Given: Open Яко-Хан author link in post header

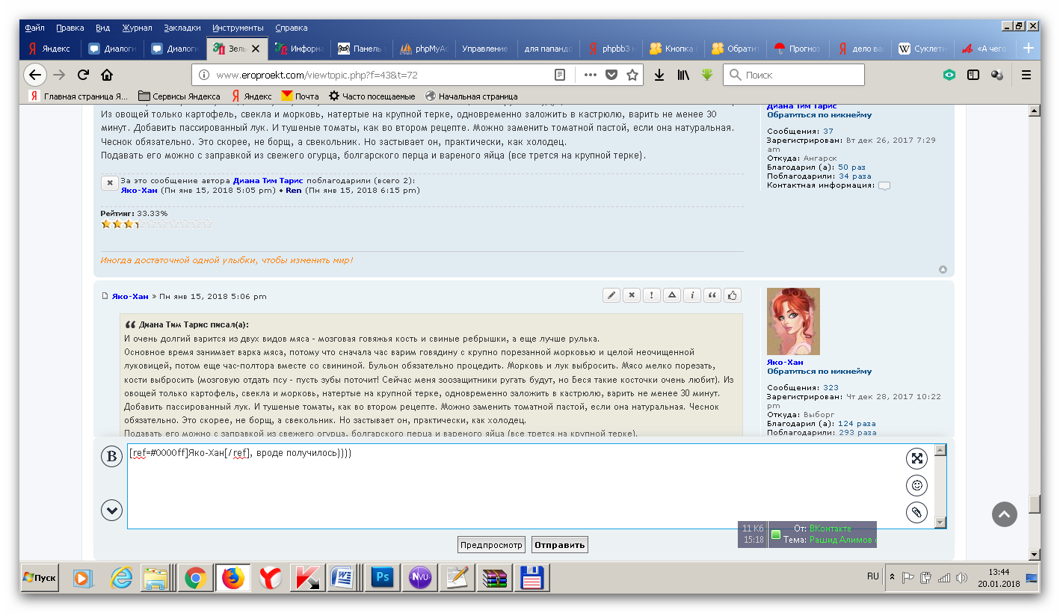Looking at the screenshot, I should pyautogui.click(x=130, y=296).
